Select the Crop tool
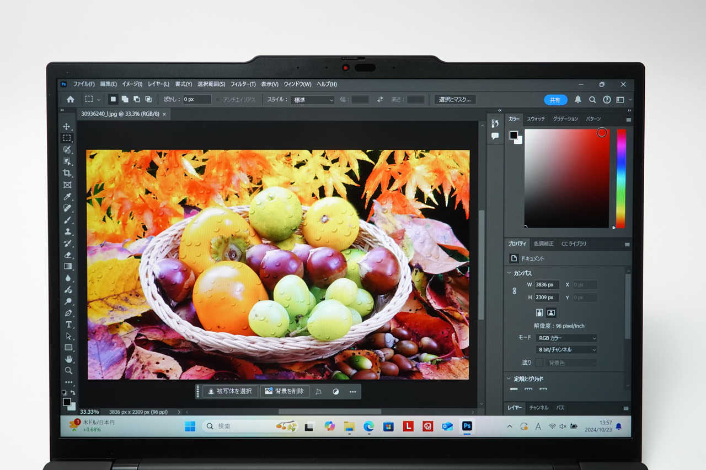 point(67,173)
